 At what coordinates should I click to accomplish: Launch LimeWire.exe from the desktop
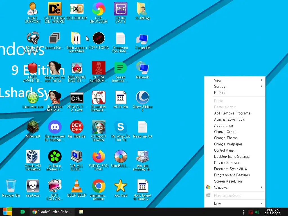(x=33, y=100)
